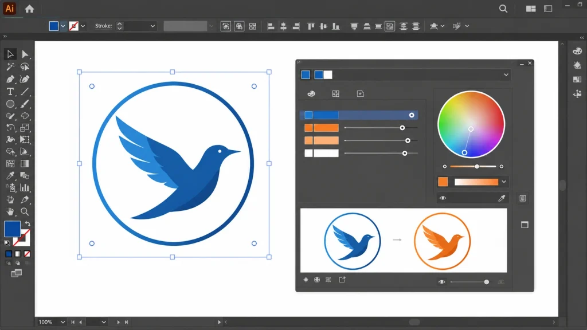
Task: Toggle preview eye icon below thumbnails
Action: coord(442,282)
